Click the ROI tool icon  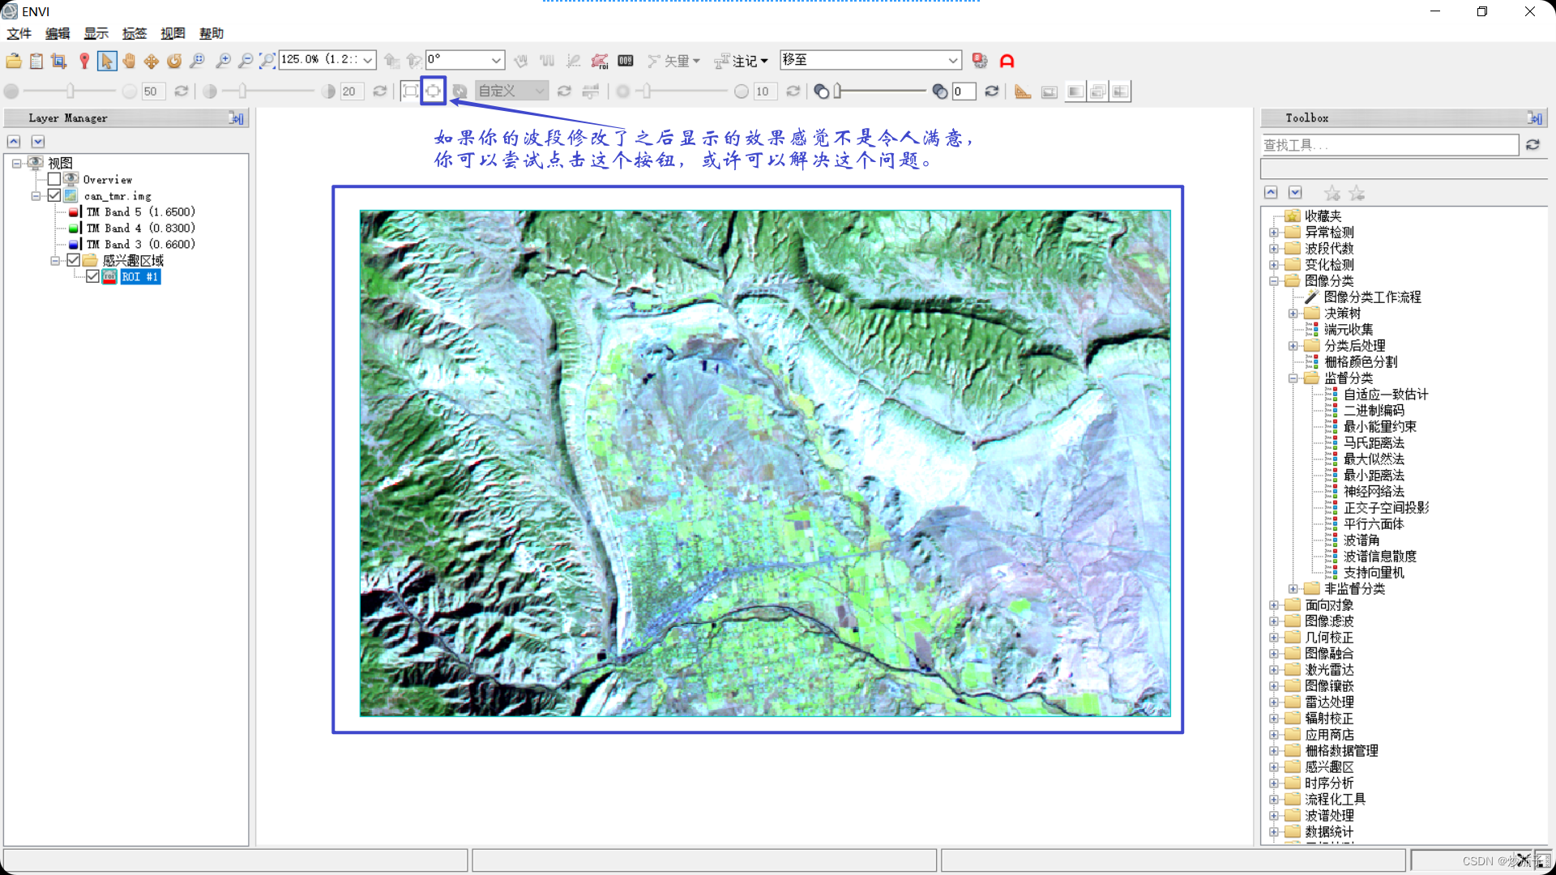(x=600, y=61)
